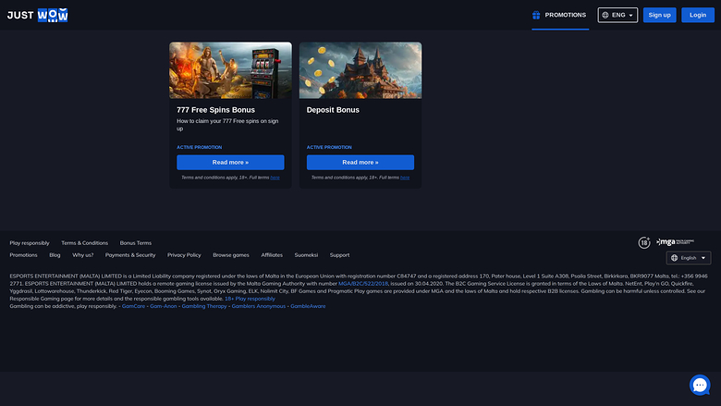Open the Gambling Therapy link
721x406 pixels.
coord(204,306)
